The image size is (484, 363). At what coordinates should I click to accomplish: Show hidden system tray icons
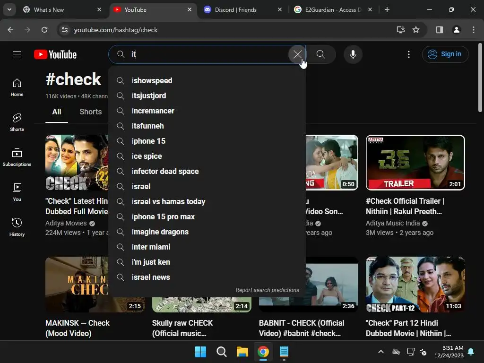tap(381, 352)
